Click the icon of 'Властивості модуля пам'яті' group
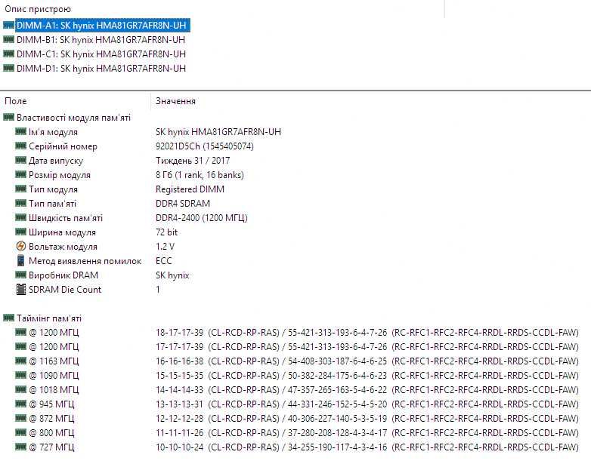The height and width of the screenshot is (464, 591). click(8, 117)
